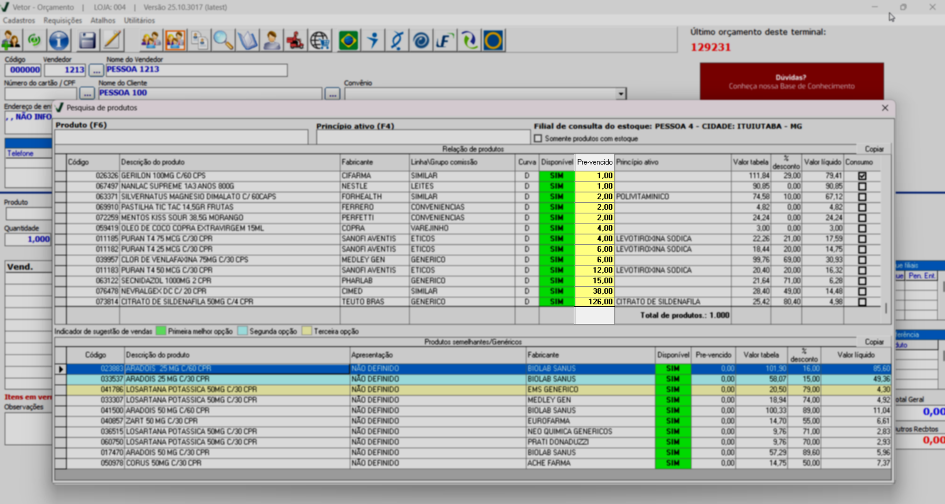Click the floppy disk save icon
The height and width of the screenshot is (504, 945).
coord(87,41)
